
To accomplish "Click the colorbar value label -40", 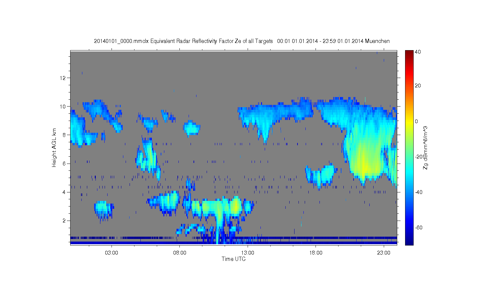I will (x=419, y=192).
